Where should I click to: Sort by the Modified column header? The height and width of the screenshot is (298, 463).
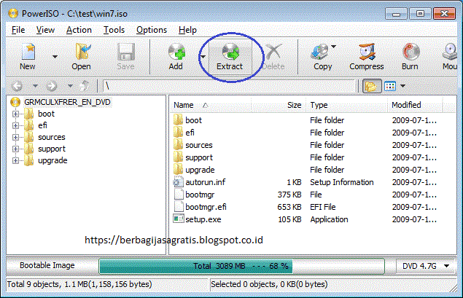click(415, 105)
